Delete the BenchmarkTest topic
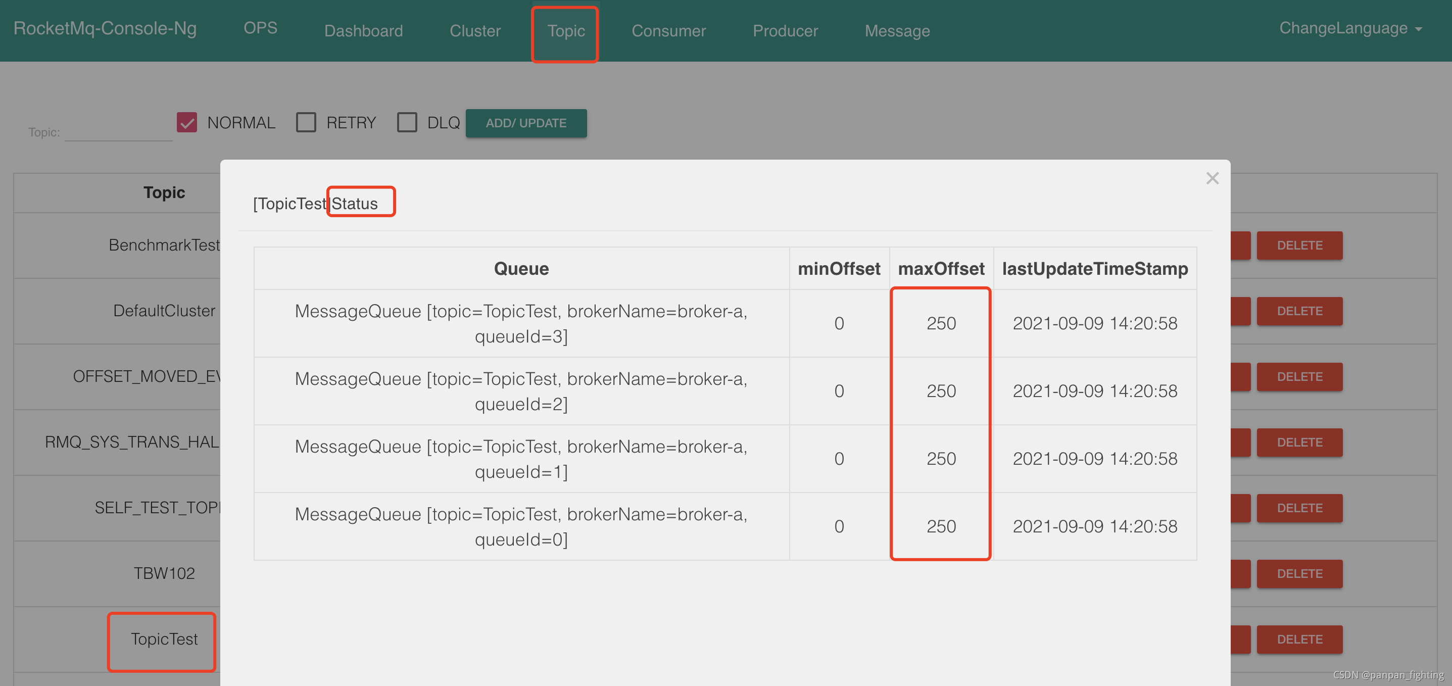Image resolution: width=1452 pixels, height=686 pixels. pyautogui.click(x=1299, y=245)
